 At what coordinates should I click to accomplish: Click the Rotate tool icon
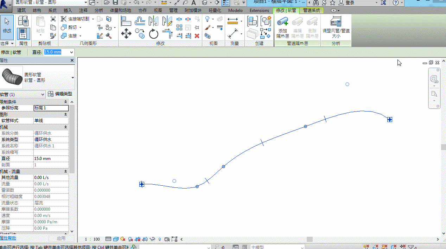[154, 34]
